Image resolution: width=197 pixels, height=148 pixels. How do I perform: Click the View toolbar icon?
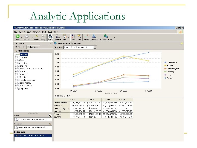pos(65,36)
